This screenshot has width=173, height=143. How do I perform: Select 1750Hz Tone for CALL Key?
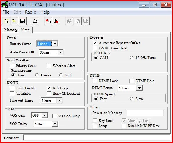(131, 58)
